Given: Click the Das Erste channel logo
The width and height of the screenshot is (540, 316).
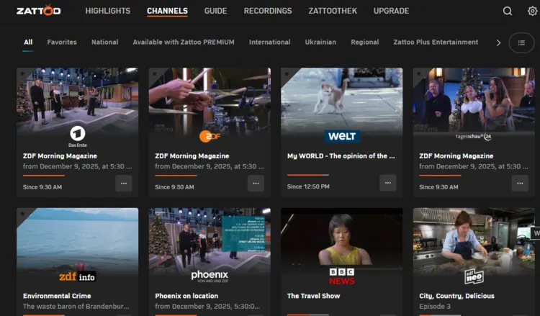Looking at the screenshot, I should tap(78, 136).
